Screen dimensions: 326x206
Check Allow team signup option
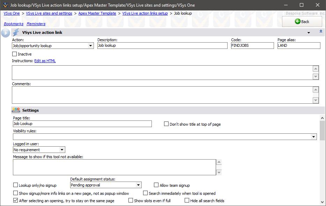[x=156, y=185]
